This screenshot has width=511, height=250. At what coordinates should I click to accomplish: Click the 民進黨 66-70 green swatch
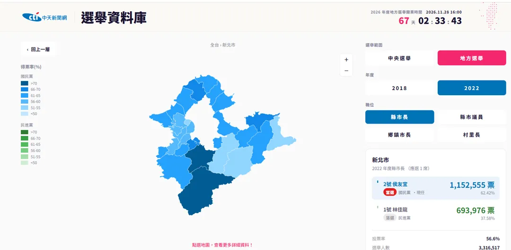[x=25, y=138]
